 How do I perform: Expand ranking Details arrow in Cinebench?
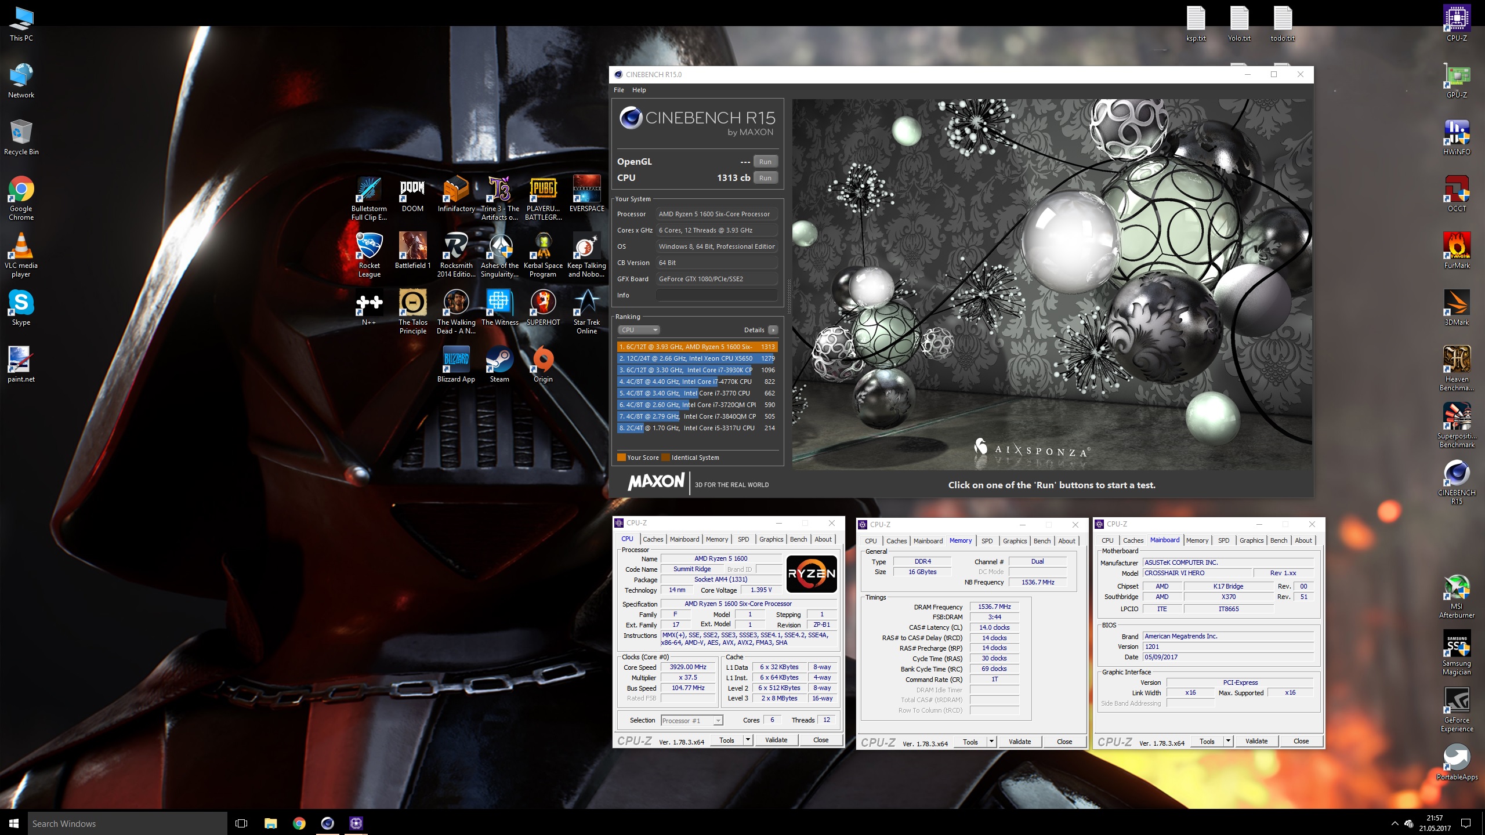click(x=773, y=330)
